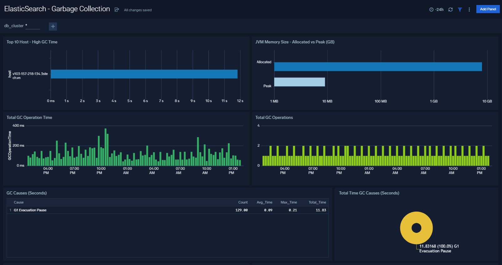Viewport: 502px width, 265px height.
Task: Click the blue Allocated memory bar
Action: pos(378,67)
